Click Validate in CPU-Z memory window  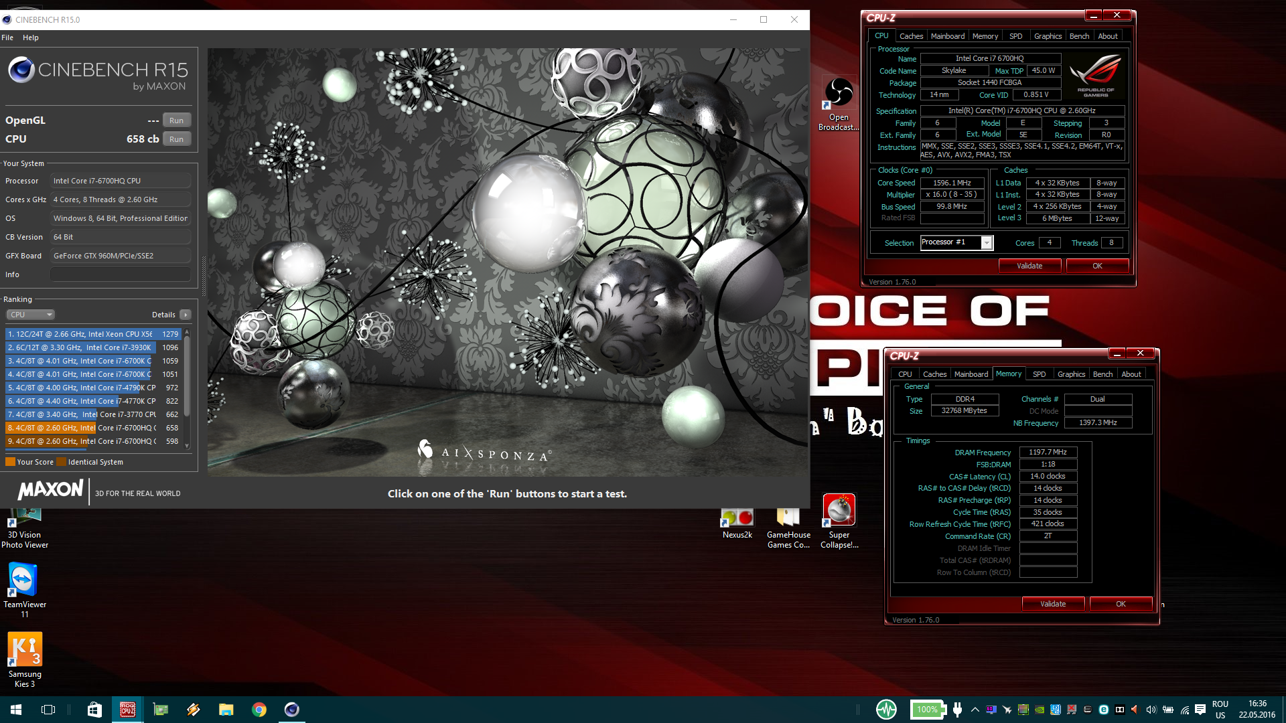click(x=1053, y=604)
